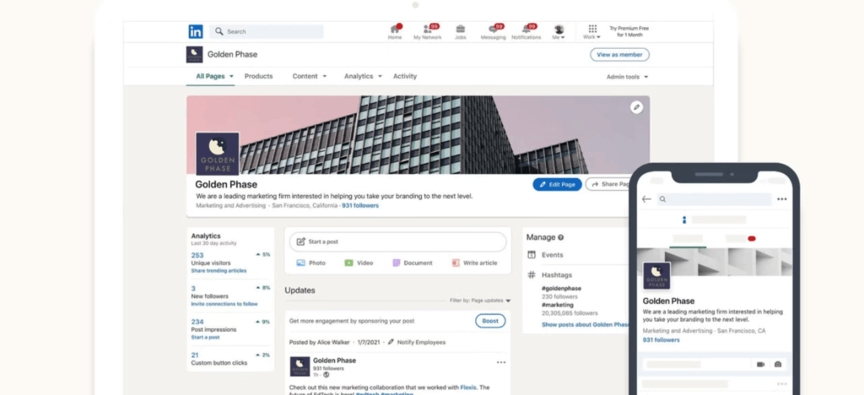Screen dimensions: 864x395
Task: Open the Notifications bell icon
Action: click(526, 30)
